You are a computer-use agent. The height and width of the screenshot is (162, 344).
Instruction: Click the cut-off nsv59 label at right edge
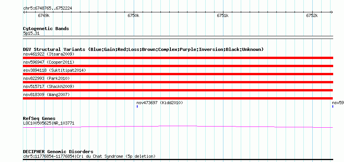point(338,103)
